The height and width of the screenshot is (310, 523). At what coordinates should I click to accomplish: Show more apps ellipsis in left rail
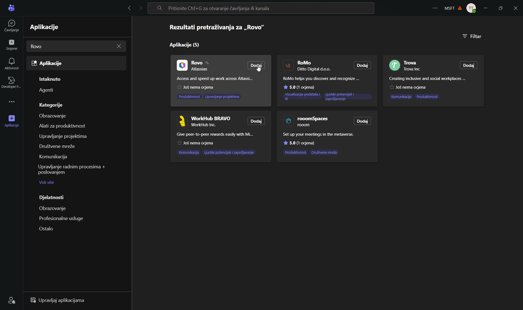pyautogui.click(x=12, y=101)
